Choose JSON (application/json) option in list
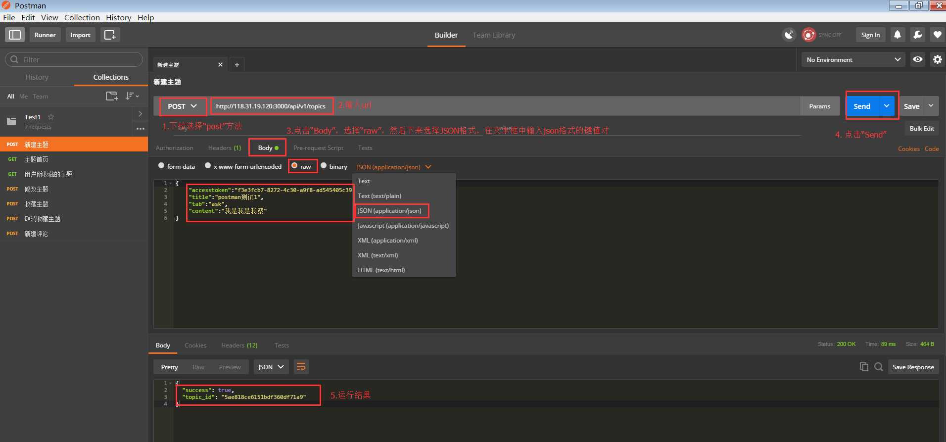Viewport: 946px width, 442px height. click(404, 211)
